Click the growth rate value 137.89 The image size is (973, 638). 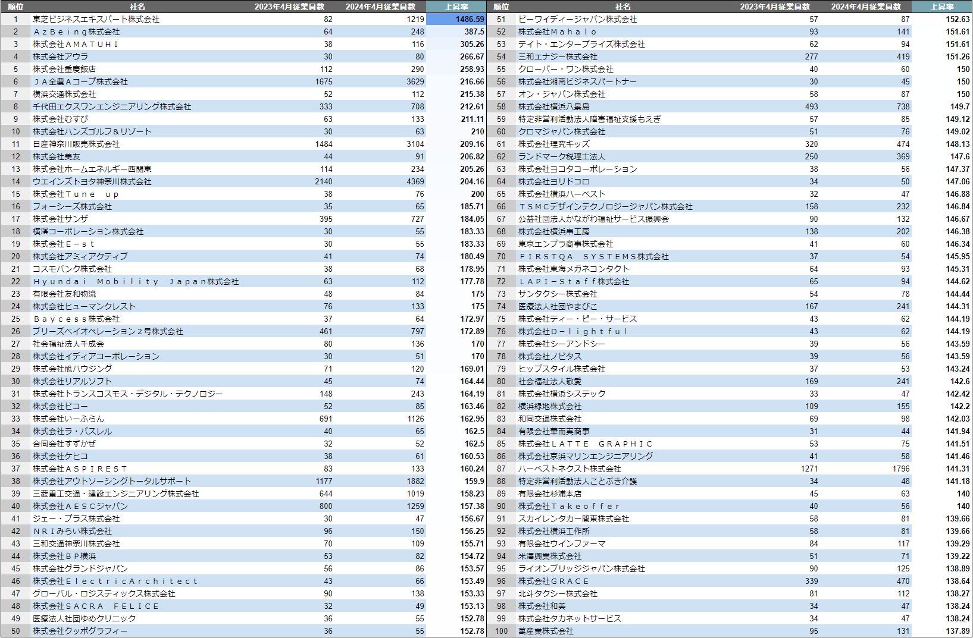[x=958, y=631]
